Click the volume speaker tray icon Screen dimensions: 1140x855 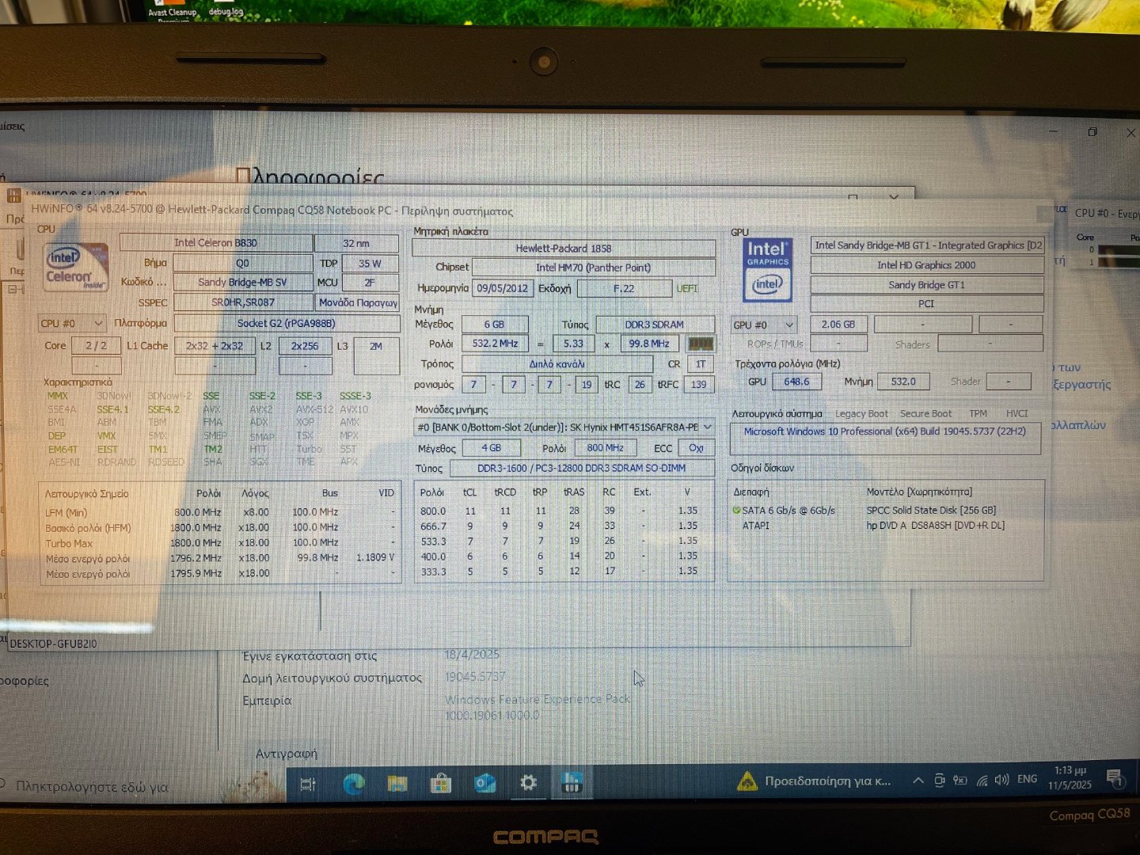1002,780
